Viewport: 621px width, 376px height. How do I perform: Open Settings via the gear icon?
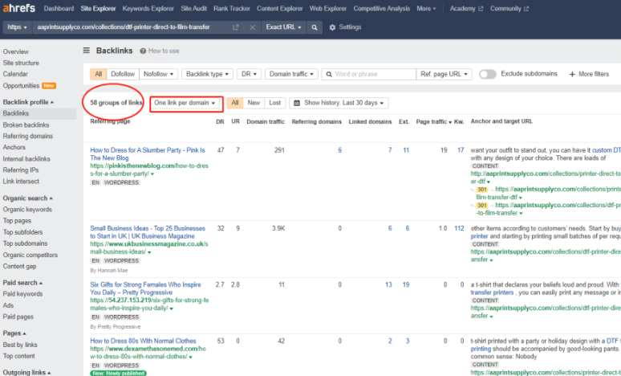333,27
